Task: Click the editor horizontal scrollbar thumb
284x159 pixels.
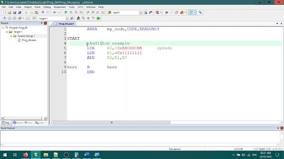Action: coord(111,122)
